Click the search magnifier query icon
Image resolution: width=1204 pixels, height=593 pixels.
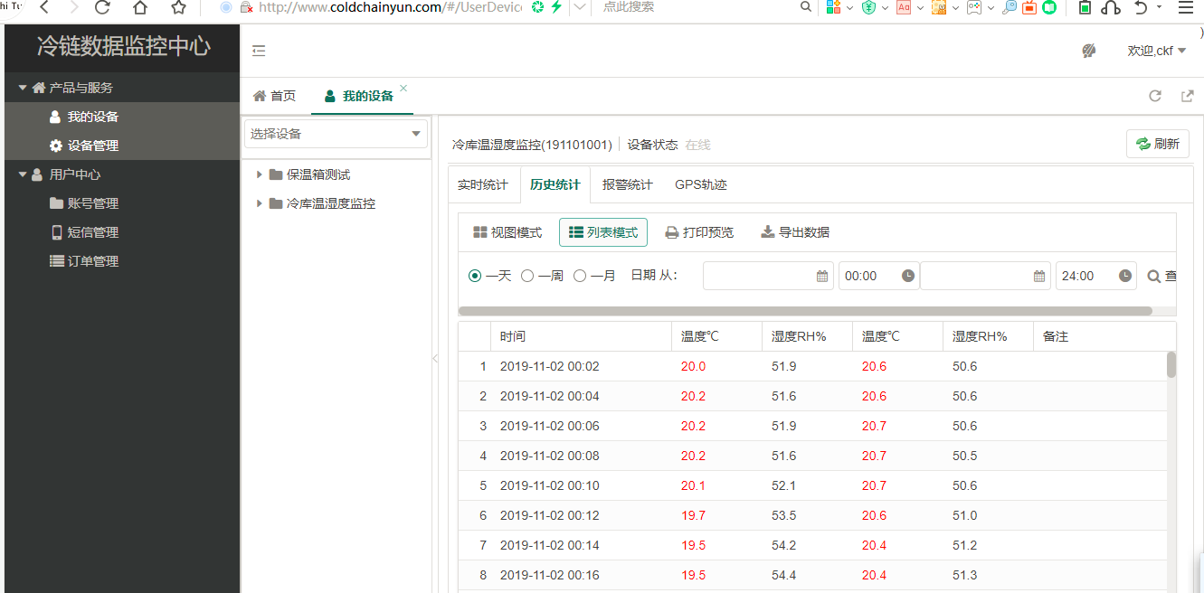1154,277
